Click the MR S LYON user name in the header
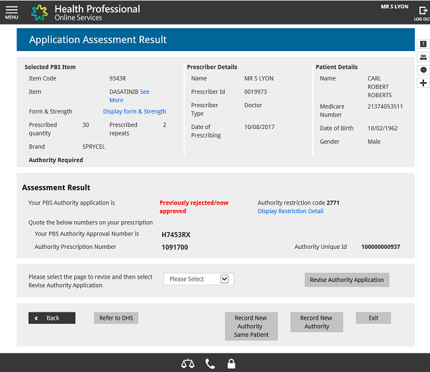430x372 pixels. [394, 7]
